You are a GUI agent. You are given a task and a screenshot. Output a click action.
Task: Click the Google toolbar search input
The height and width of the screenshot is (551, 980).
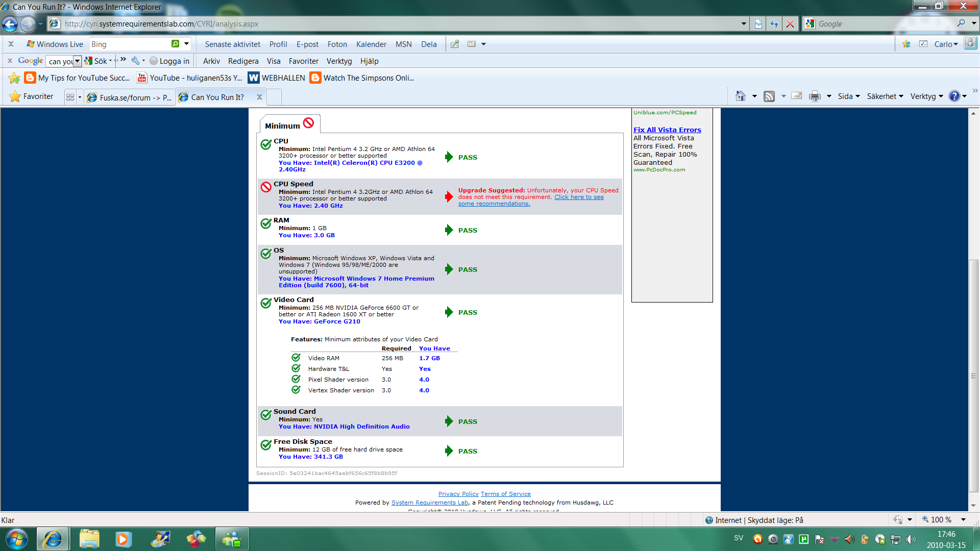[60, 61]
